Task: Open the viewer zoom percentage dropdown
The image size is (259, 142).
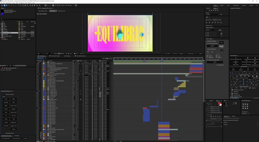Action: [x=40, y=54]
